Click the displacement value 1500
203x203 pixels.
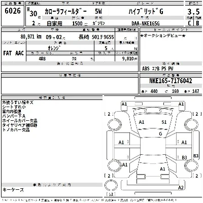tap(77, 23)
